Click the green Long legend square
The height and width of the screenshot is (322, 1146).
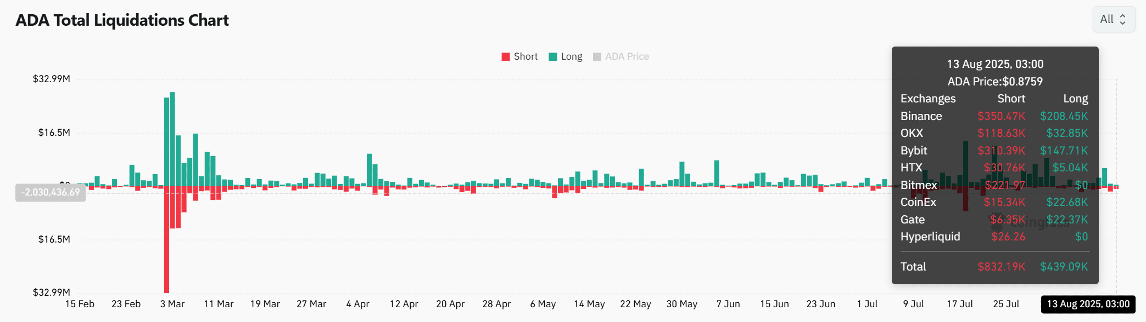click(553, 57)
